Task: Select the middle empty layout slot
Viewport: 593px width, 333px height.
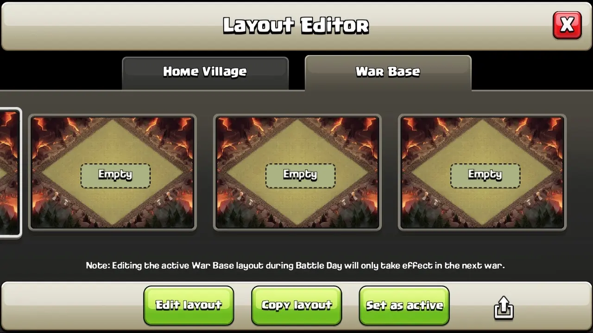Action: pyautogui.click(x=297, y=173)
